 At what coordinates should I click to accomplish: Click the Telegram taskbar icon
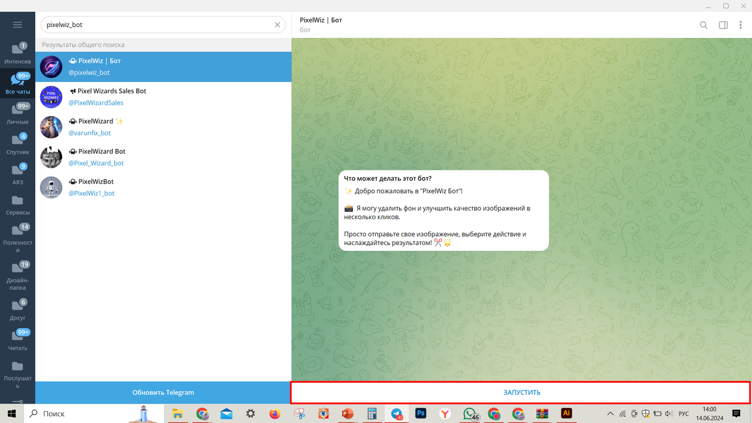pyautogui.click(x=397, y=414)
